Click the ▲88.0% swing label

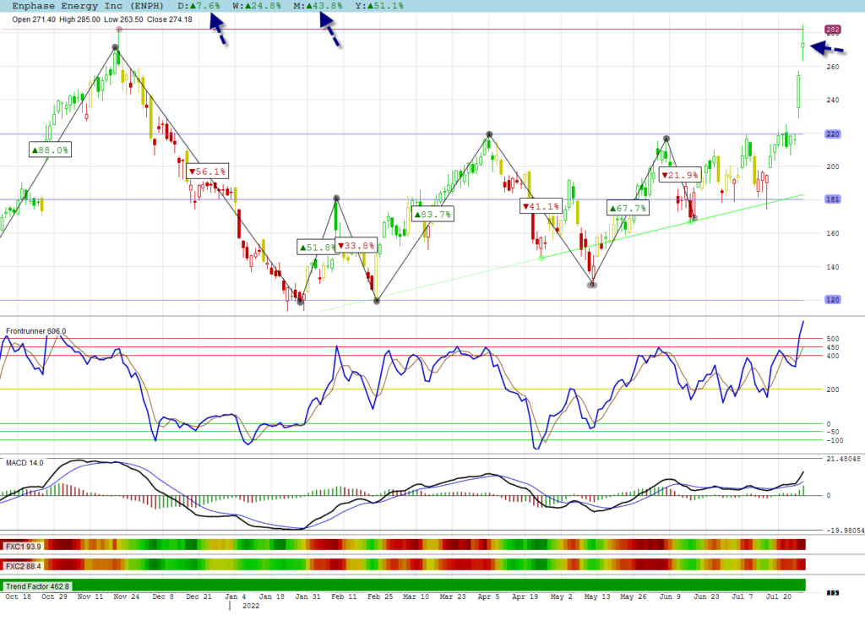pyautogui.click(x=50, y=150)
